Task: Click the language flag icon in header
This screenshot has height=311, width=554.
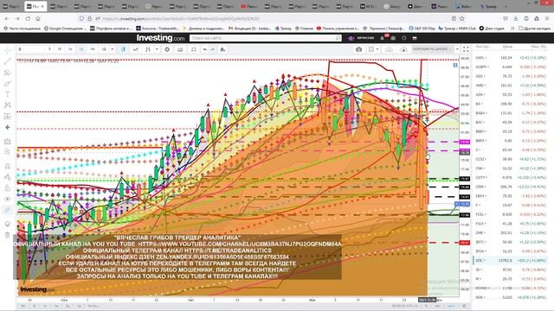Action: click(415, 38)
